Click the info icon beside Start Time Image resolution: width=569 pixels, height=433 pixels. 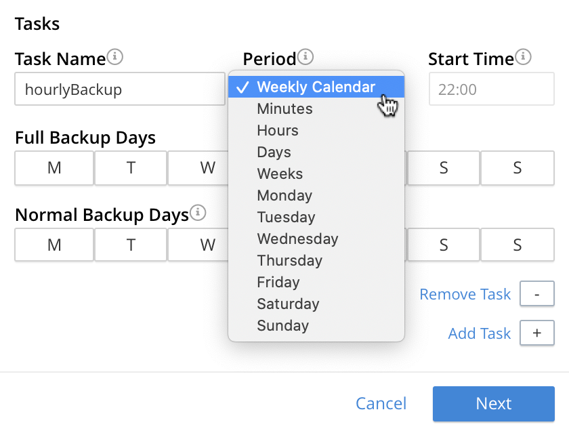coord(523,57)
